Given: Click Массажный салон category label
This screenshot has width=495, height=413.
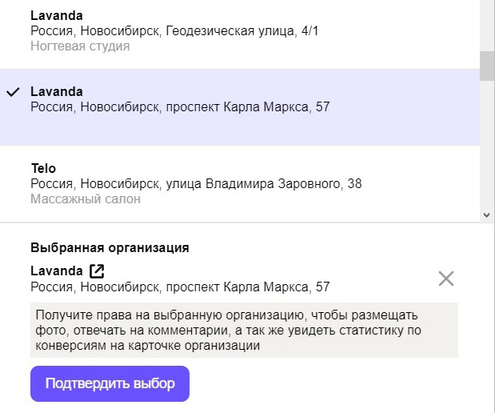Looking at the screenshot, I should pos(86,199).
